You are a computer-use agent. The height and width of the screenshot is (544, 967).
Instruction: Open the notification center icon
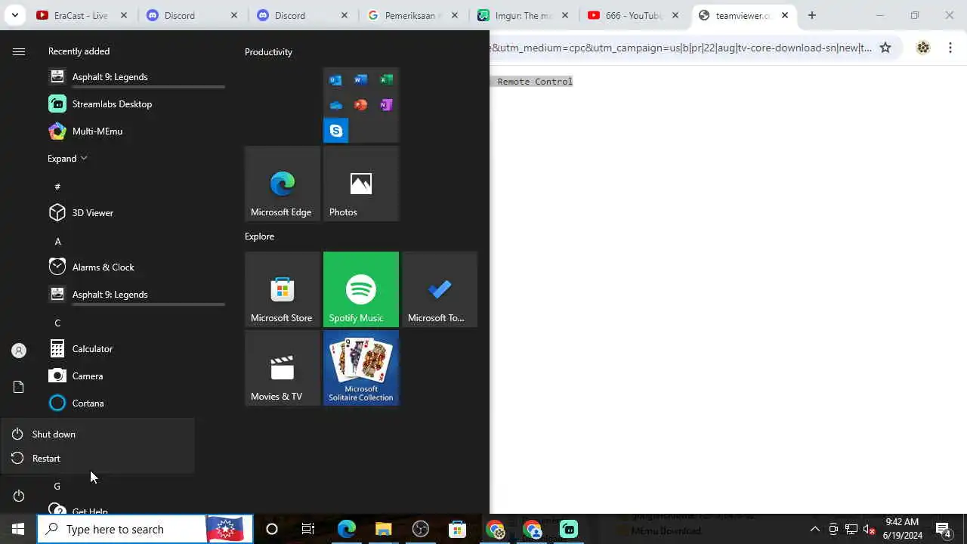pos(943,529)
